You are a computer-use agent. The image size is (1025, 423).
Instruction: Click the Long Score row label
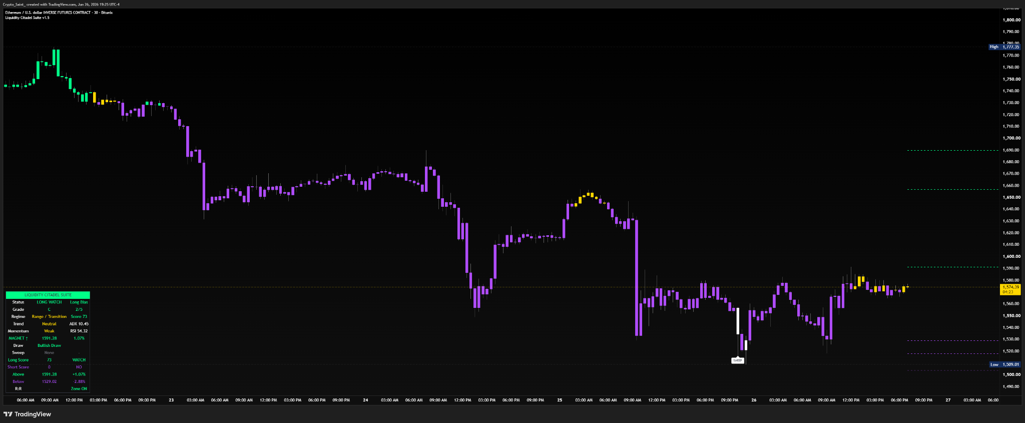[x=19, y=360]
